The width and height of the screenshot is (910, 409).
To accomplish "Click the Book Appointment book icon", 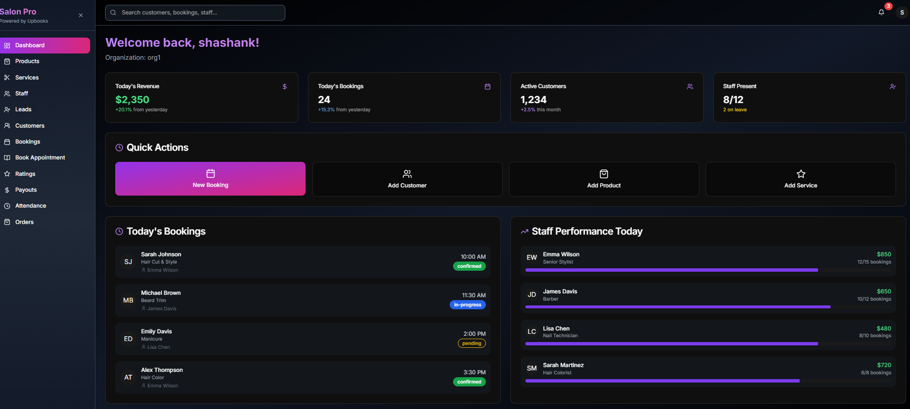I will click(7, 158).
